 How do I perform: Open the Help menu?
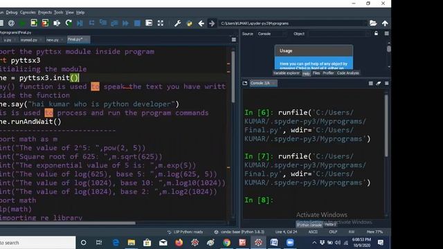pos(80,12)
